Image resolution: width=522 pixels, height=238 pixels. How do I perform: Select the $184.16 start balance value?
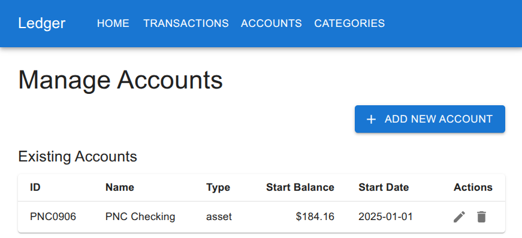(315, 216)
